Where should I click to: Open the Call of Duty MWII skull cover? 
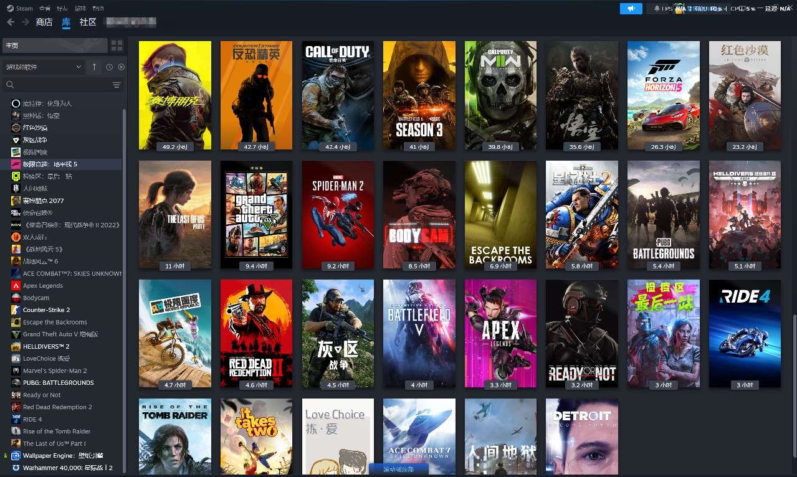point(500,95)
